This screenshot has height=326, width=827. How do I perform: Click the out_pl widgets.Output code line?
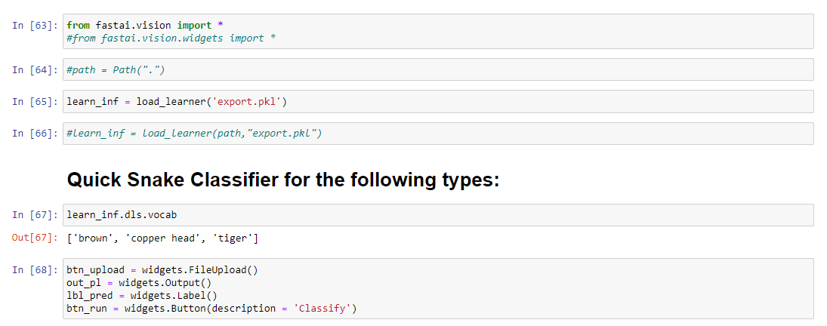(x=139, y=283)
